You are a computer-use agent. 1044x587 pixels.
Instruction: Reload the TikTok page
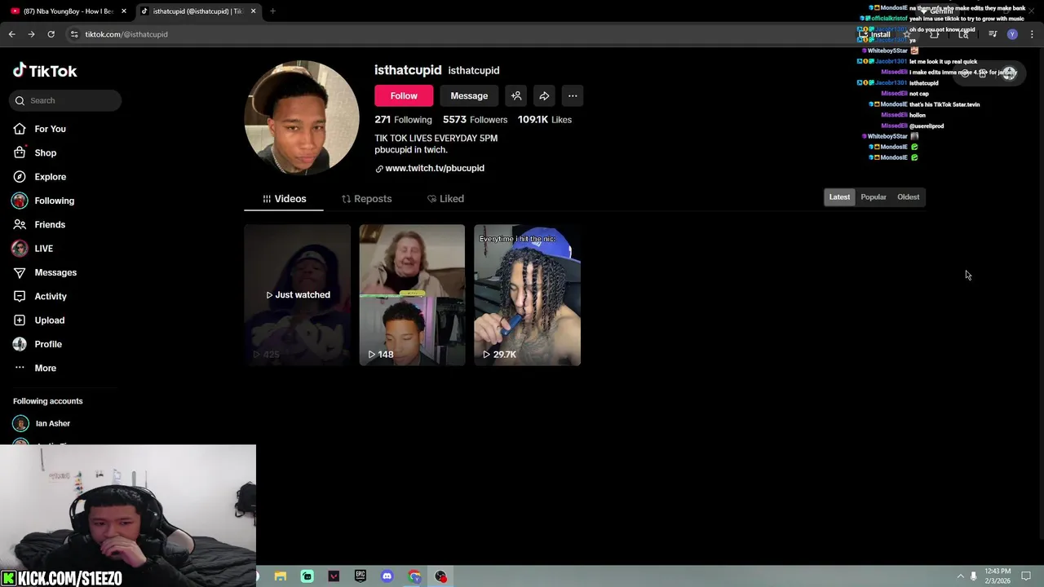click(x=51, y=34)
